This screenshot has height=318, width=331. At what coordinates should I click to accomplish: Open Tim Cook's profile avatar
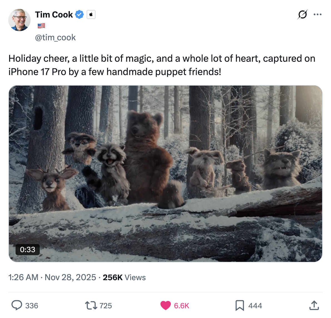coord(19,20)
